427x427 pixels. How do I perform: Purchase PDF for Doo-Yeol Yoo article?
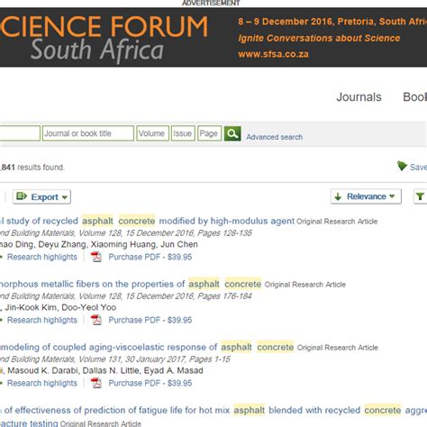pyautogui.click(x=150, y=320)
